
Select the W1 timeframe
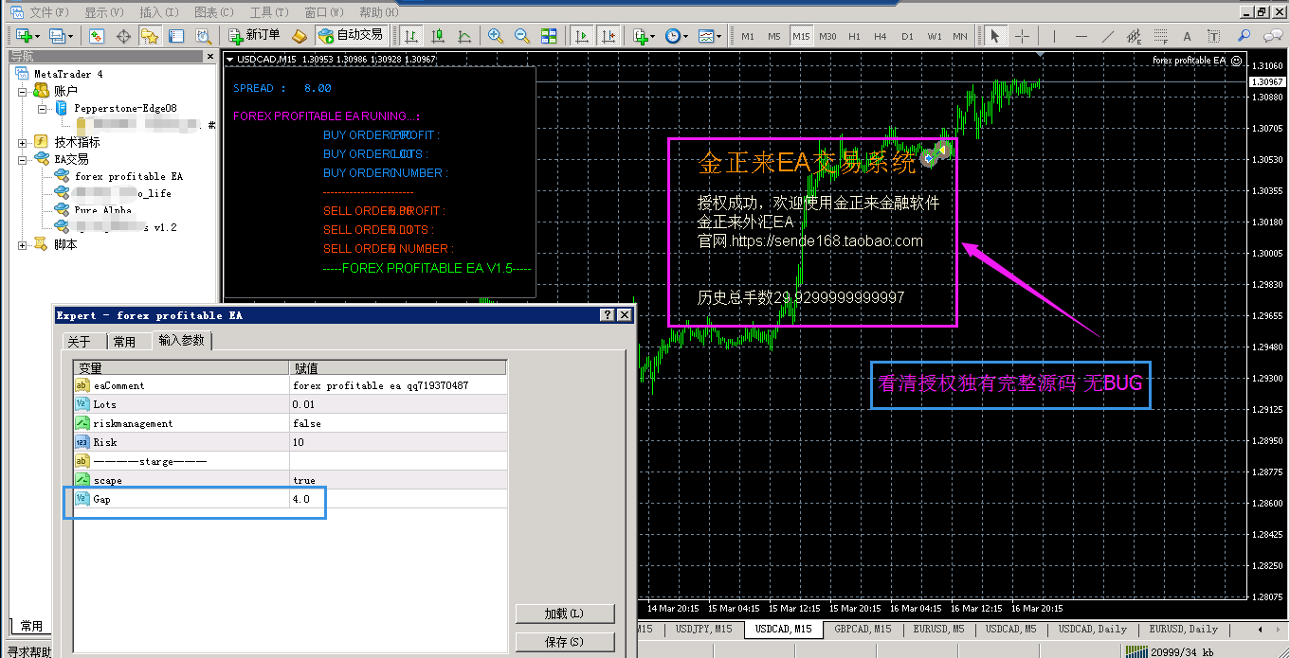(x=935, y=36)
